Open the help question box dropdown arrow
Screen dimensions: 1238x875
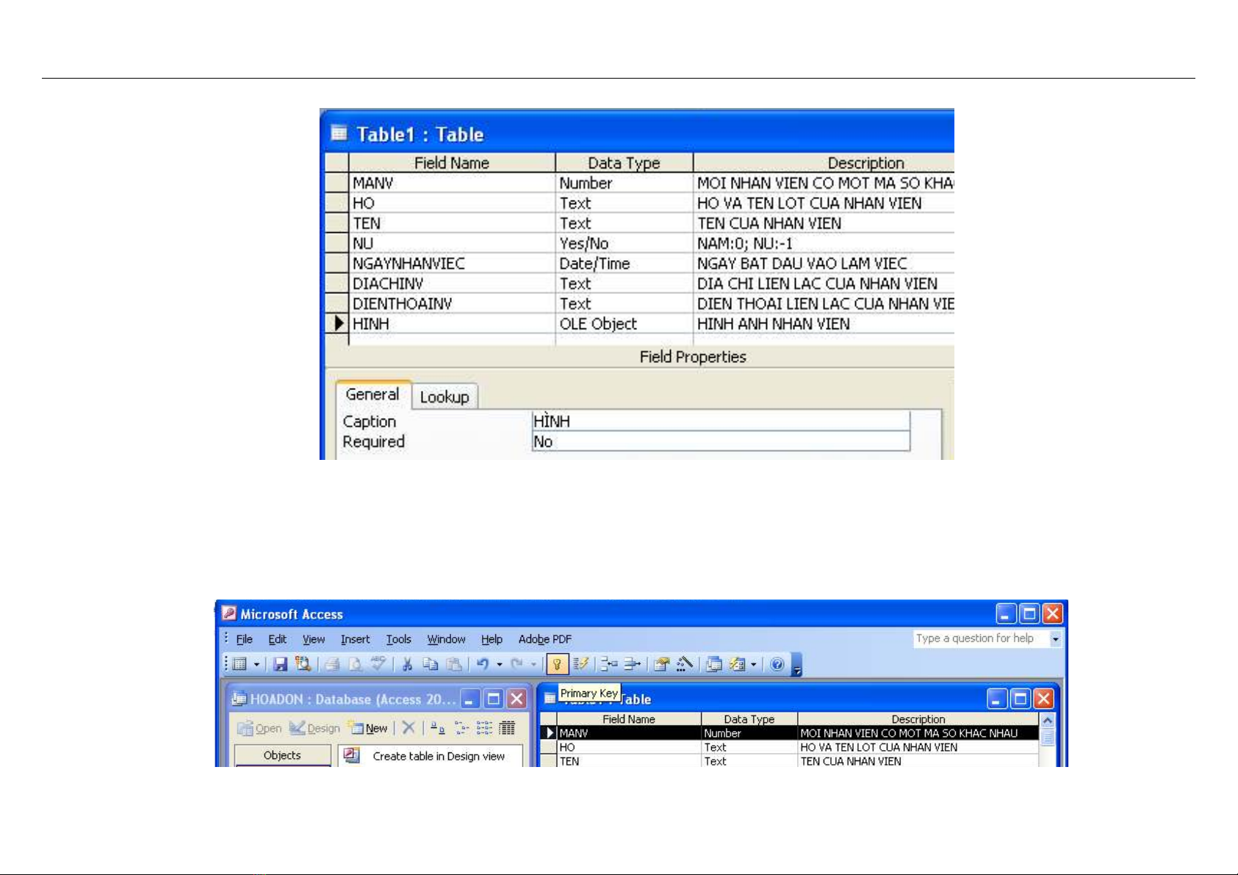pyautogui.click(x=1056, y=639)
